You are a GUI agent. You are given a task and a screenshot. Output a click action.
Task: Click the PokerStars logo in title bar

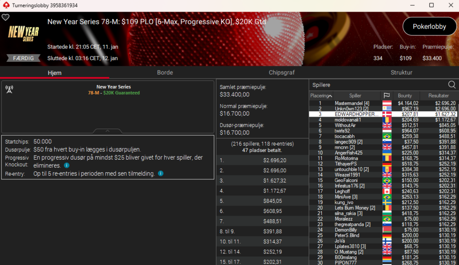6,5
